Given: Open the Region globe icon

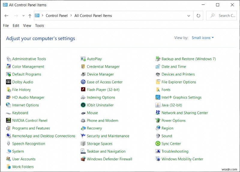Looking at the screenshot, I should pos(158,128).
